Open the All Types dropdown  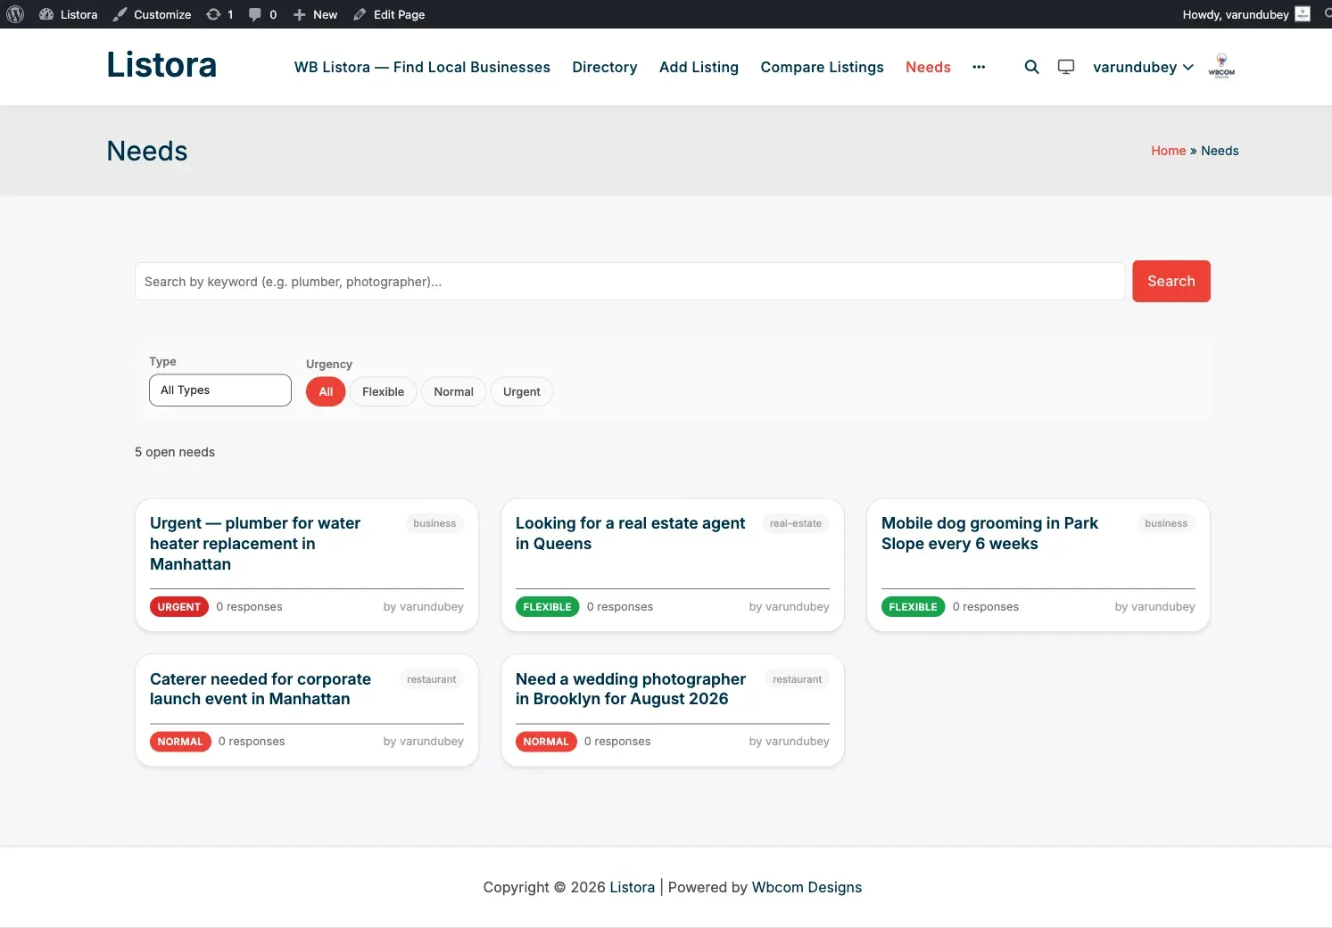[x=220, y=390]
